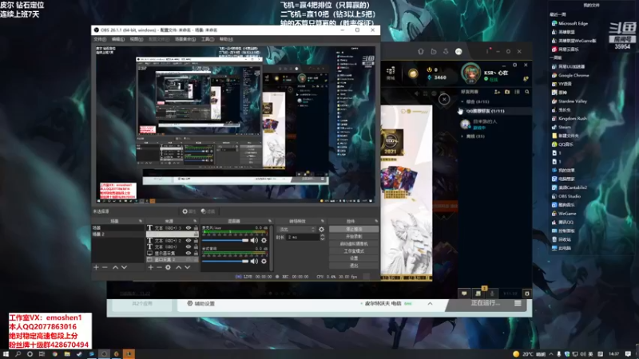Toggle lock on 显示器采集 source
Screen dimensions: 639x359
point(196,253)
